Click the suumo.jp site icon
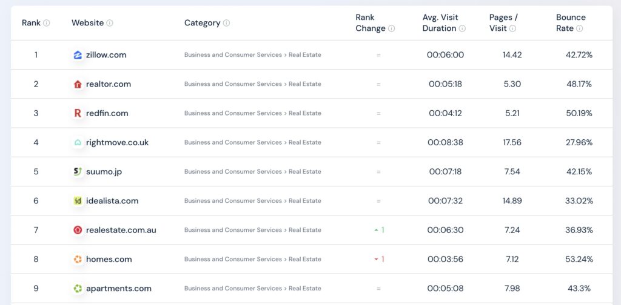The height and width of the screenshot is (305, 621). click(x=78, y=172)
